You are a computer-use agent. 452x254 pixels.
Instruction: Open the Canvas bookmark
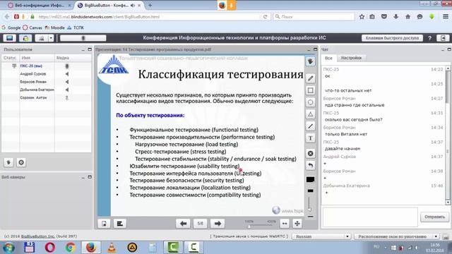[32, 28]
